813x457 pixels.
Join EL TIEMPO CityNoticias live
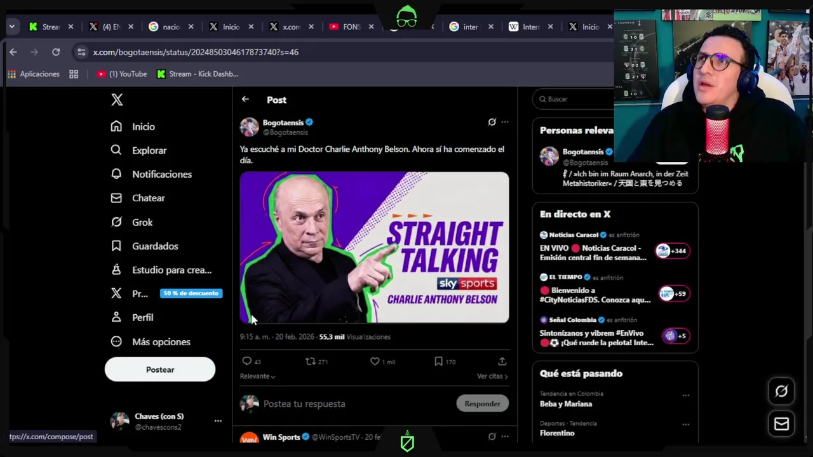(x=614, y=289)
